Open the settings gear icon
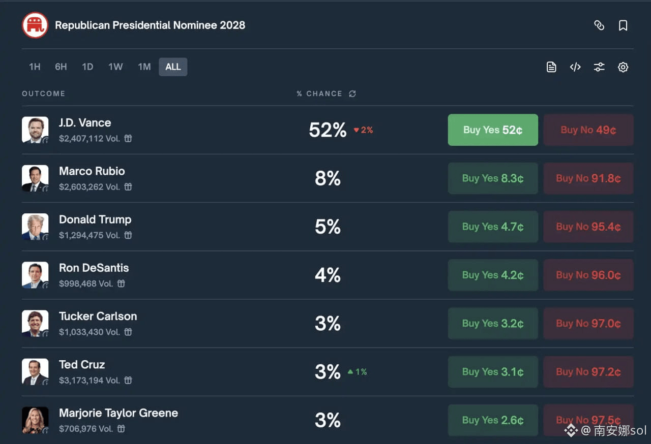Viewport: 651px width, 444px height. (x=623, y=67)
